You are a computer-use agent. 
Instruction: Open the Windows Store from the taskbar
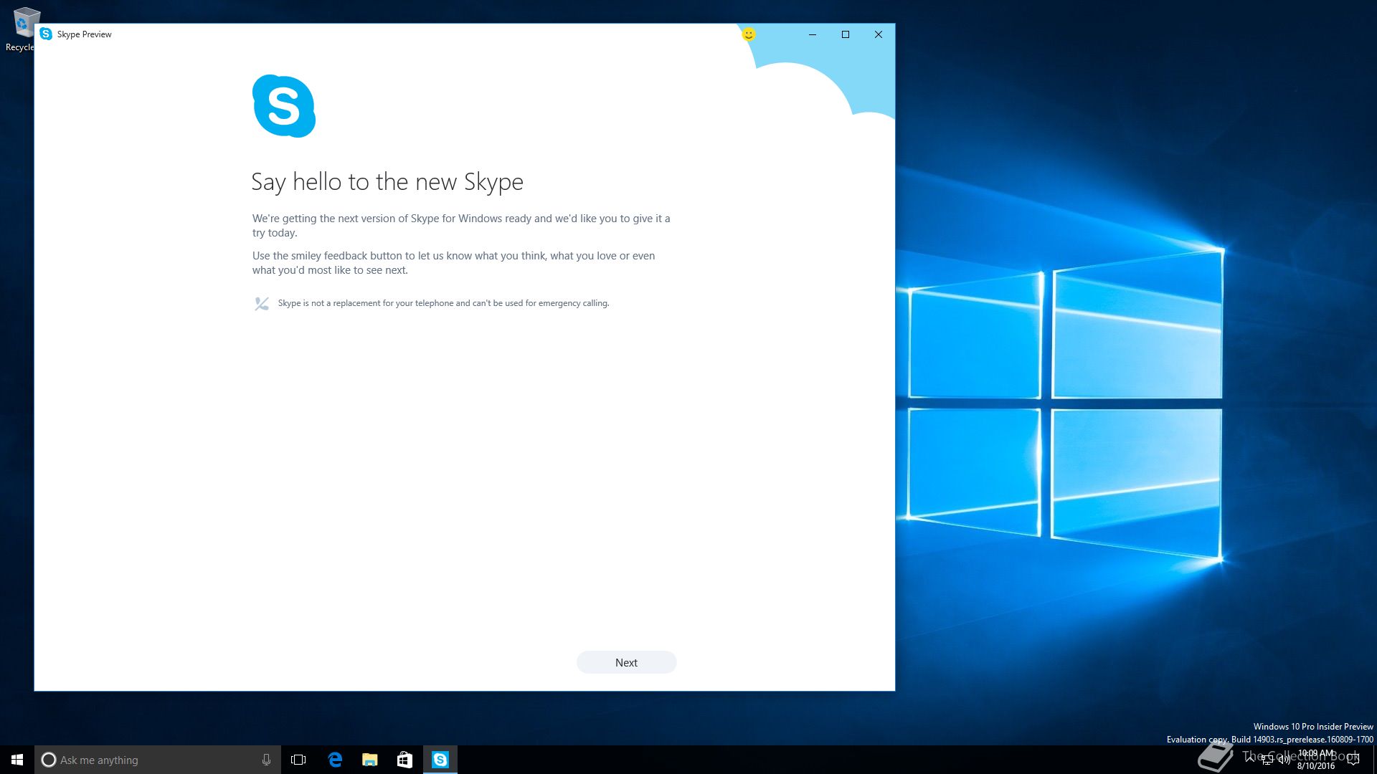[405, 760]
